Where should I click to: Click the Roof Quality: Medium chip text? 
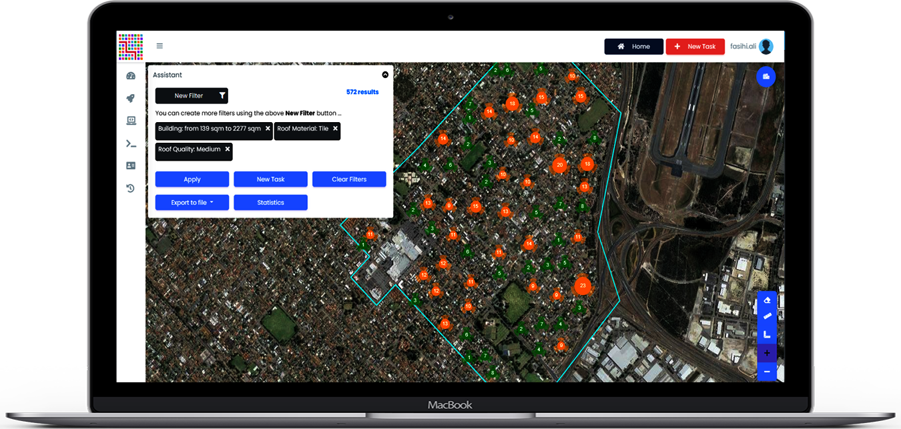tap(190, 149)
